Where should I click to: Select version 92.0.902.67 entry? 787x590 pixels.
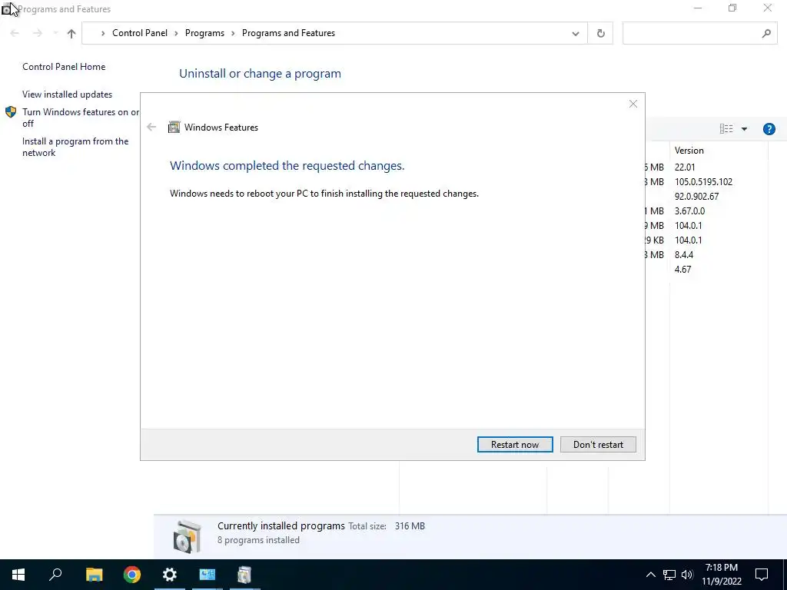point(696,196)
